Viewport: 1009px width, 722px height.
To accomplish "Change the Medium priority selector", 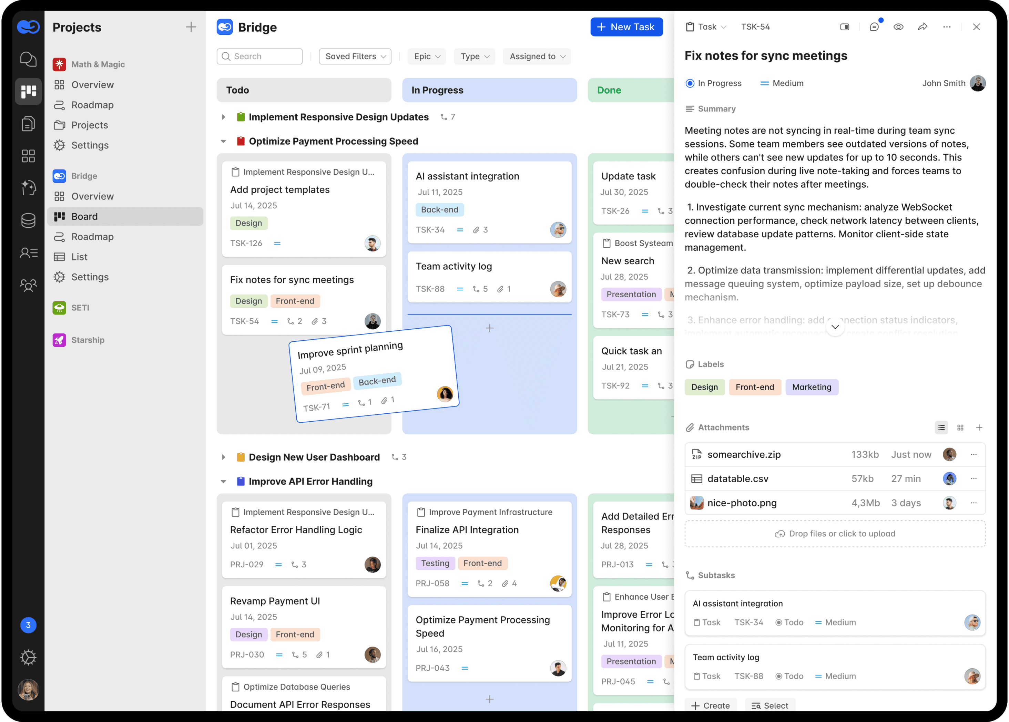I will point(781,83).
